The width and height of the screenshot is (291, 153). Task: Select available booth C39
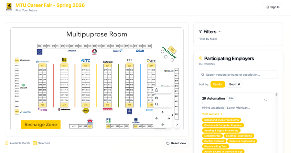click(129, 66)
